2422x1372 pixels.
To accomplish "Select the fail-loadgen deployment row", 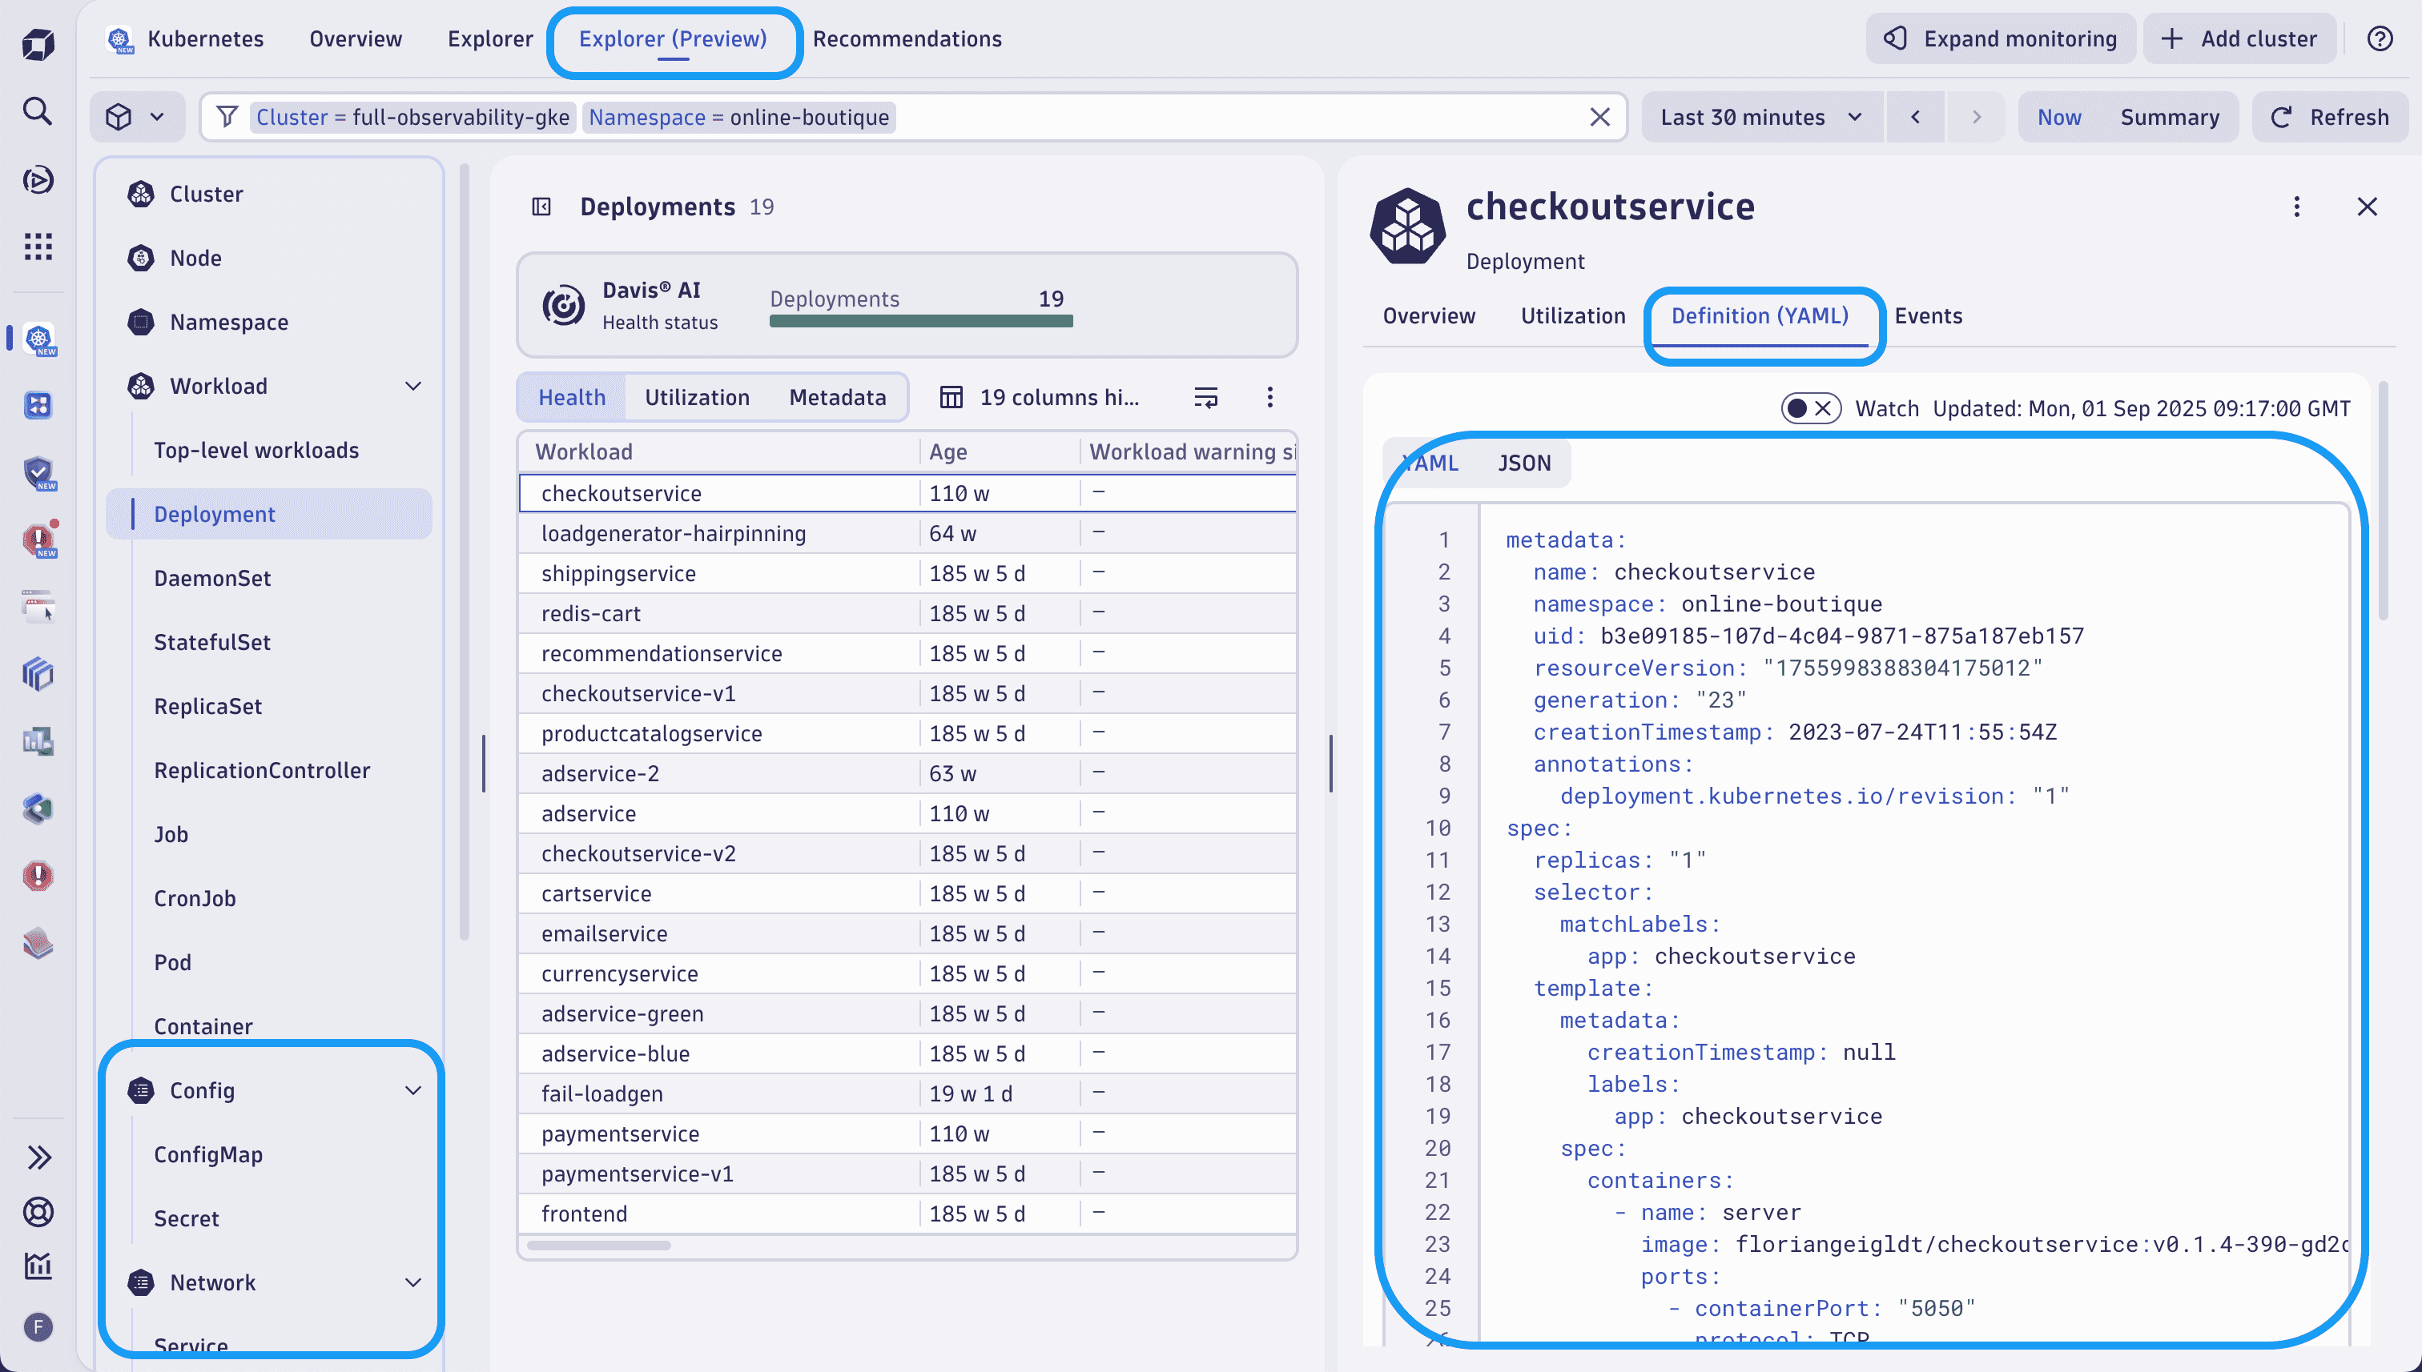I will (x=907, y=1094).
